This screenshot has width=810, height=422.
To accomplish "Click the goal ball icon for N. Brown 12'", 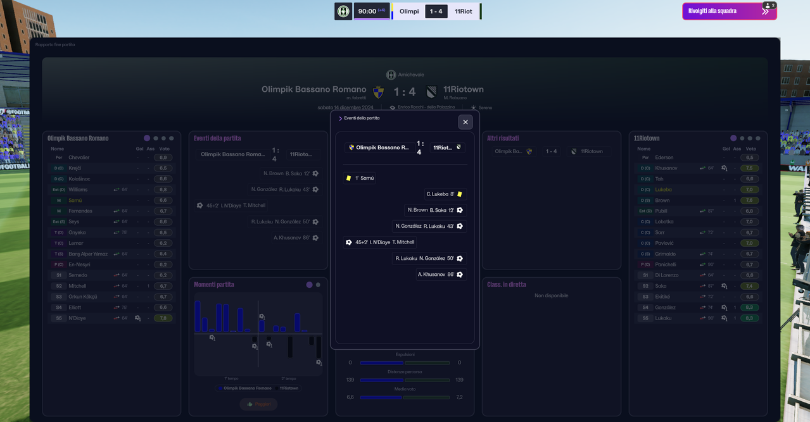I will pyautogui.click(x=460, y=210).
